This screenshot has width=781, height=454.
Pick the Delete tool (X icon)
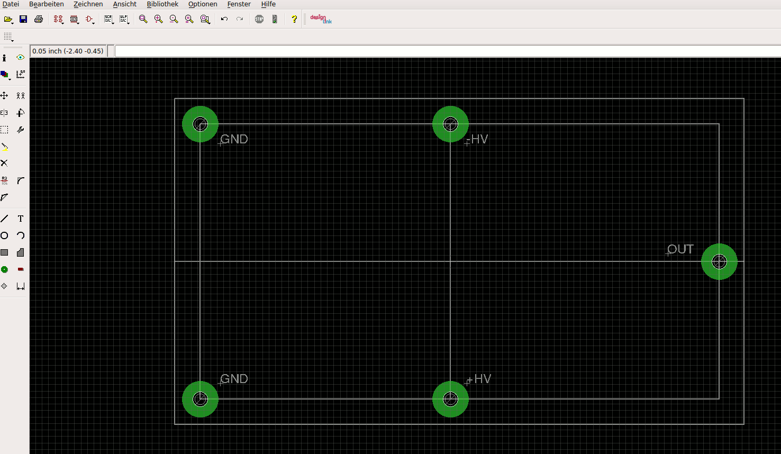[4, 163]
